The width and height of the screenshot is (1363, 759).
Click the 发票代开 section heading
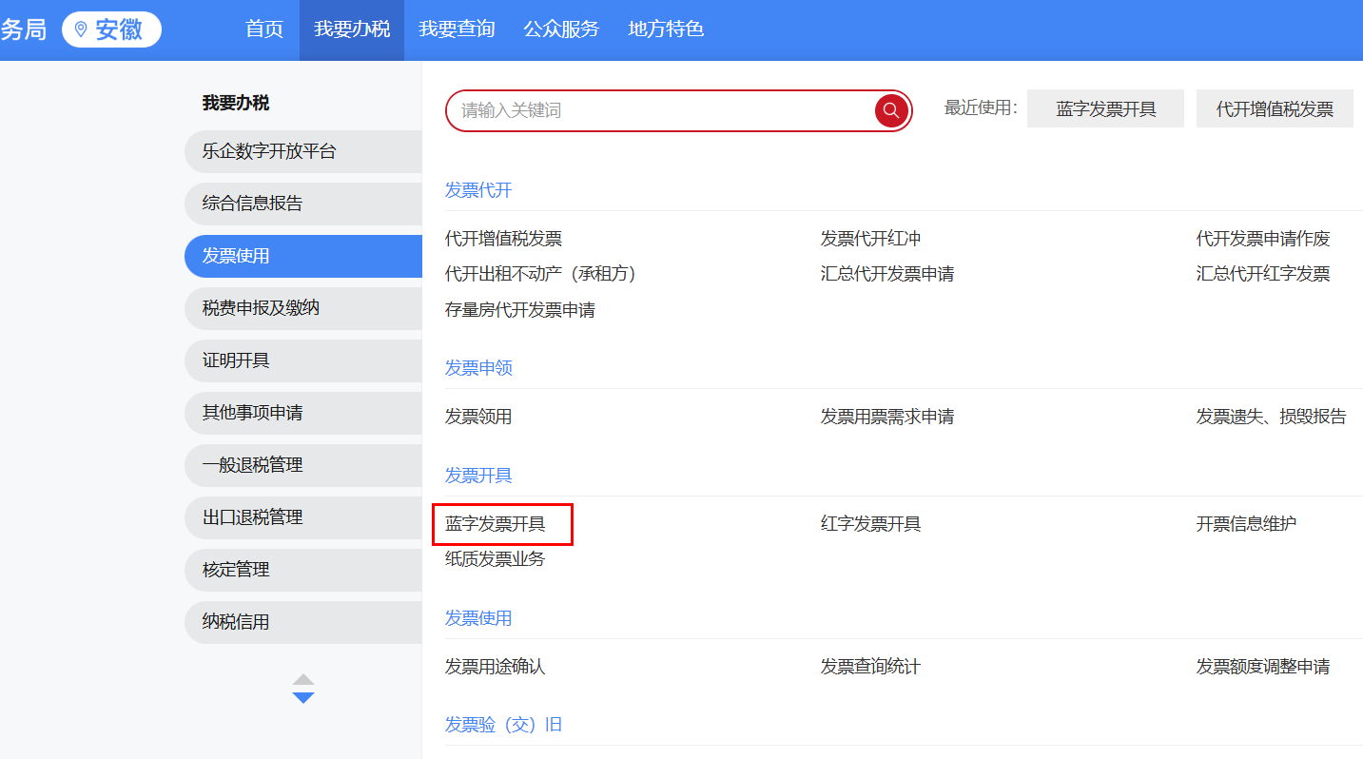pos(478,190)
